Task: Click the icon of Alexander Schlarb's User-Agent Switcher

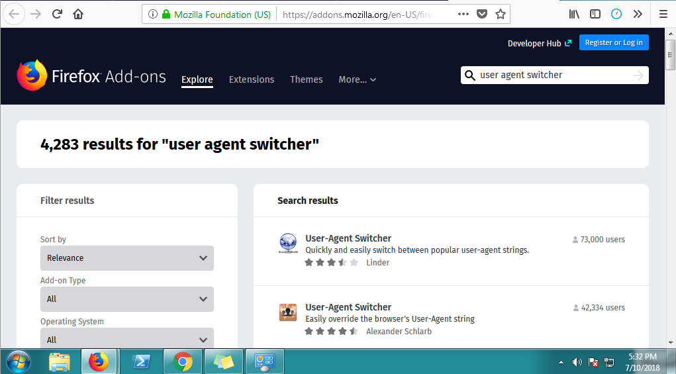Action: [x=287, y=312]
